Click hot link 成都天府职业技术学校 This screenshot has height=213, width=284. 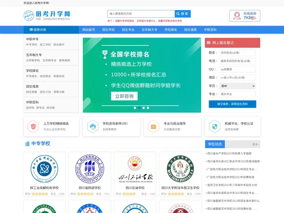170,21
